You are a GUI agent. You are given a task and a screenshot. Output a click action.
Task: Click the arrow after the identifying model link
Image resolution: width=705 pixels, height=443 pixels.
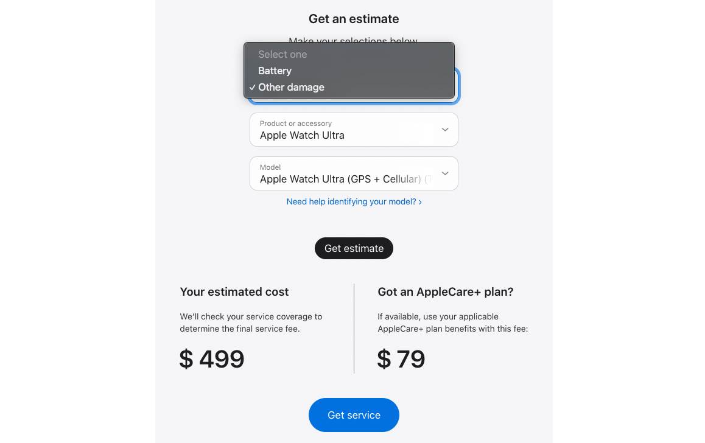pyautogui.click(x=420, y=202)
